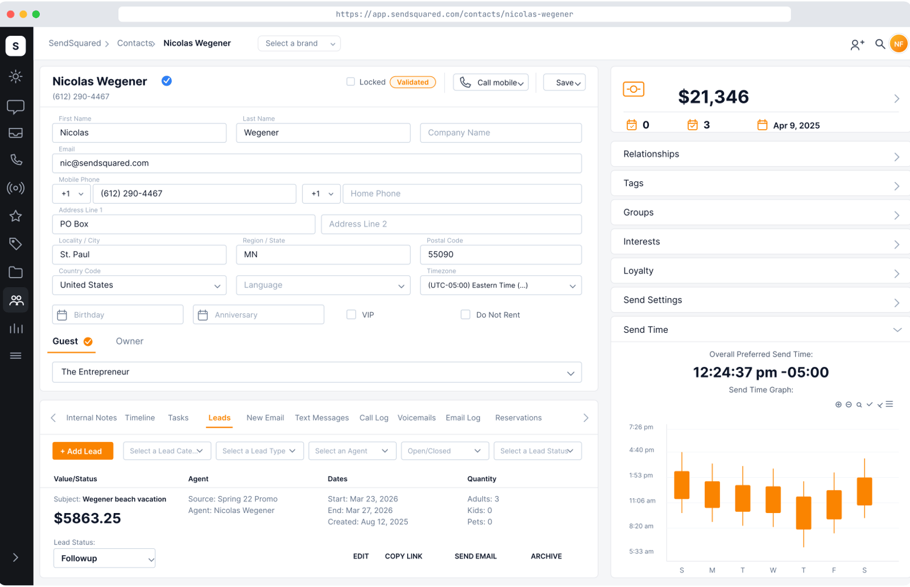Go to Contacts breadcrumb link
This screenshot has width=910, height=587.
click(x=135, y=43)
